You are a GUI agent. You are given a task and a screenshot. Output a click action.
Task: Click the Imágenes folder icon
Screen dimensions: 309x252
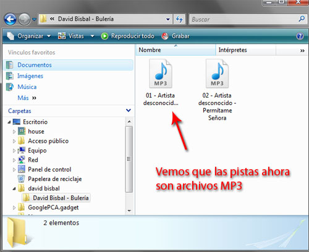tap(9, 76)
